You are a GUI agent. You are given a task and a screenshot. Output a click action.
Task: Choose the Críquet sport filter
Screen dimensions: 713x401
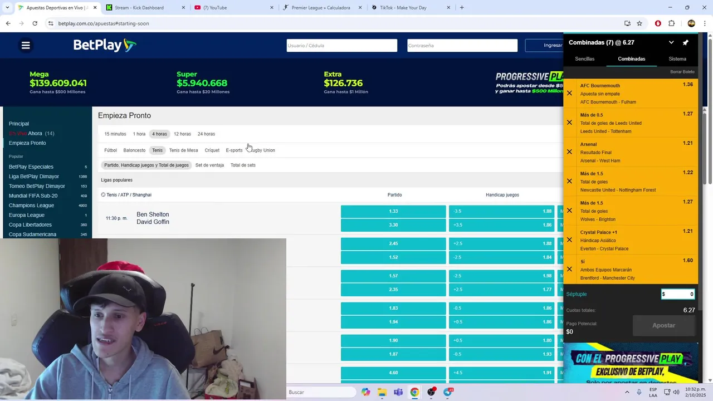point(212,150)
